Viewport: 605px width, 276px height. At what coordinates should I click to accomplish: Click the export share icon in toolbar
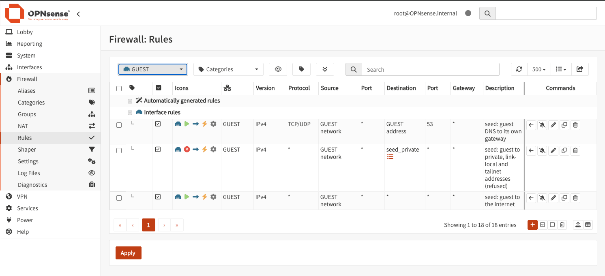(x=580, y=69)
